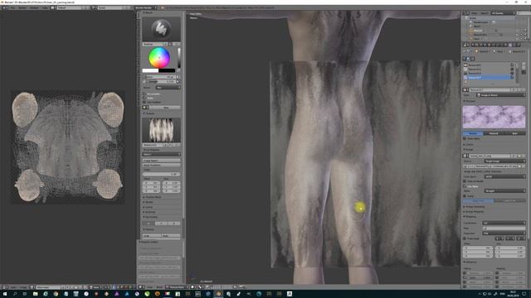Open the Texture Paint mode selector in 3D view header
Screen dimensions: 531x298
click(x=177, y=287)
